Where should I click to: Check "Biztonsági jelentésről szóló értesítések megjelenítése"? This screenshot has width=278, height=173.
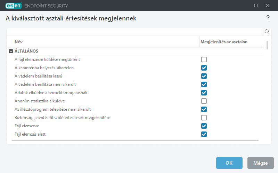coord(204,118)
